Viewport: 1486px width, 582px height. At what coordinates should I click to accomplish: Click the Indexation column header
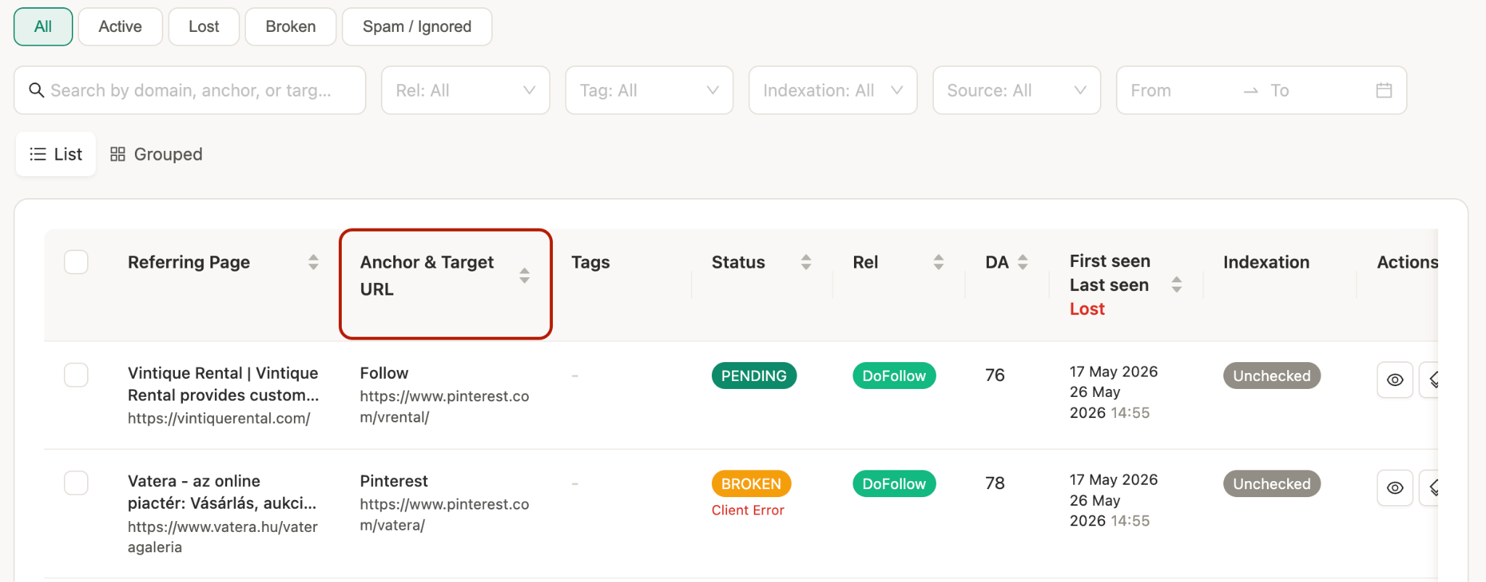1266,262
